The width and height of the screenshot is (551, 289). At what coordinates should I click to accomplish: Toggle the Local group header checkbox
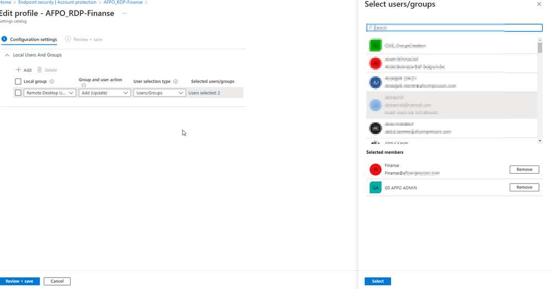pyautogui.click(x=18, y=82)
